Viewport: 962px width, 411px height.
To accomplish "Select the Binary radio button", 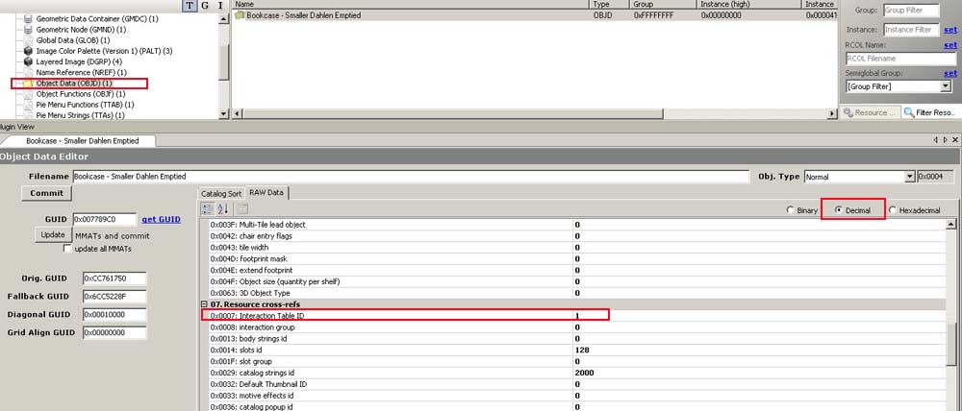I will tap(791, 209).
